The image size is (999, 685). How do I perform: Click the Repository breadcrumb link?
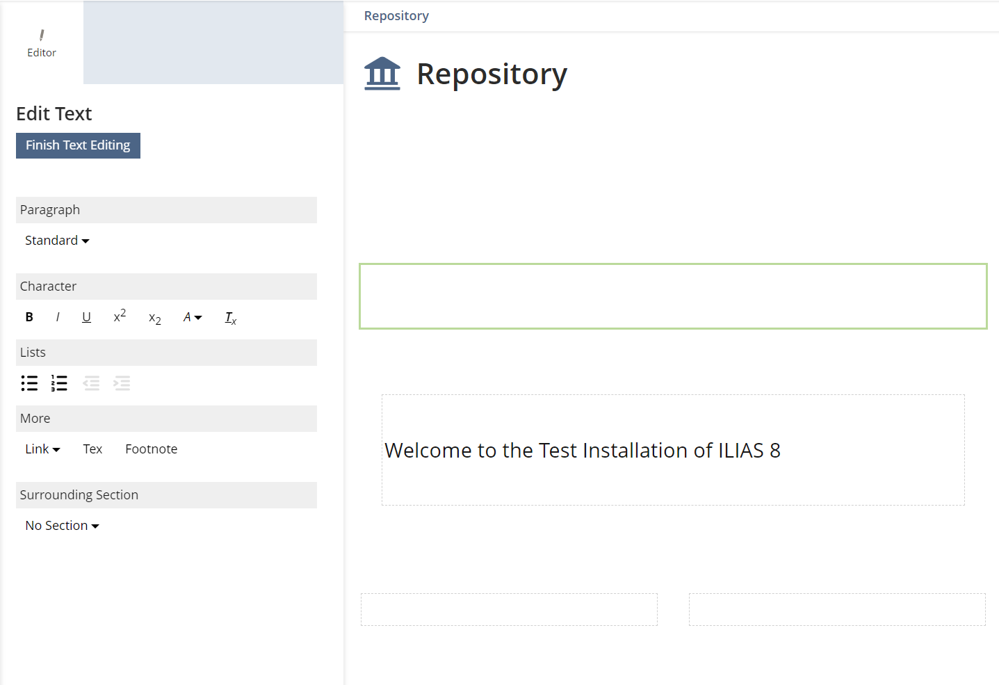pos(396,16)
